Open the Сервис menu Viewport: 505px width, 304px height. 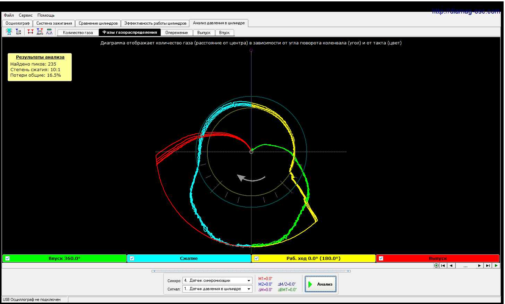(26, 15)
